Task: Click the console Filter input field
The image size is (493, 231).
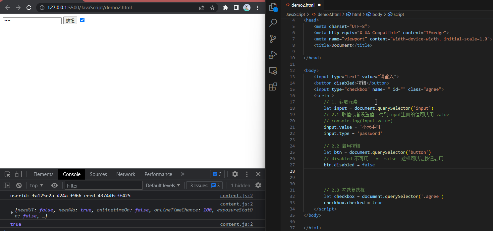Action: [x=103, y=186]
